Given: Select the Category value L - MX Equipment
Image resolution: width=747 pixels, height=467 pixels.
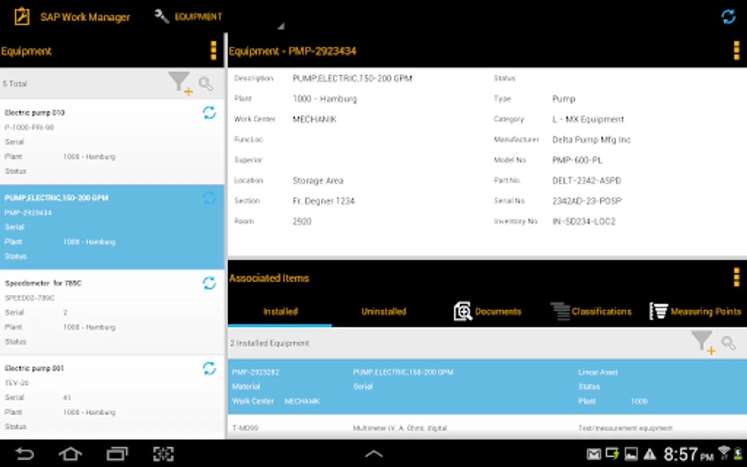Looking at the screenshot, I should 588,119.
